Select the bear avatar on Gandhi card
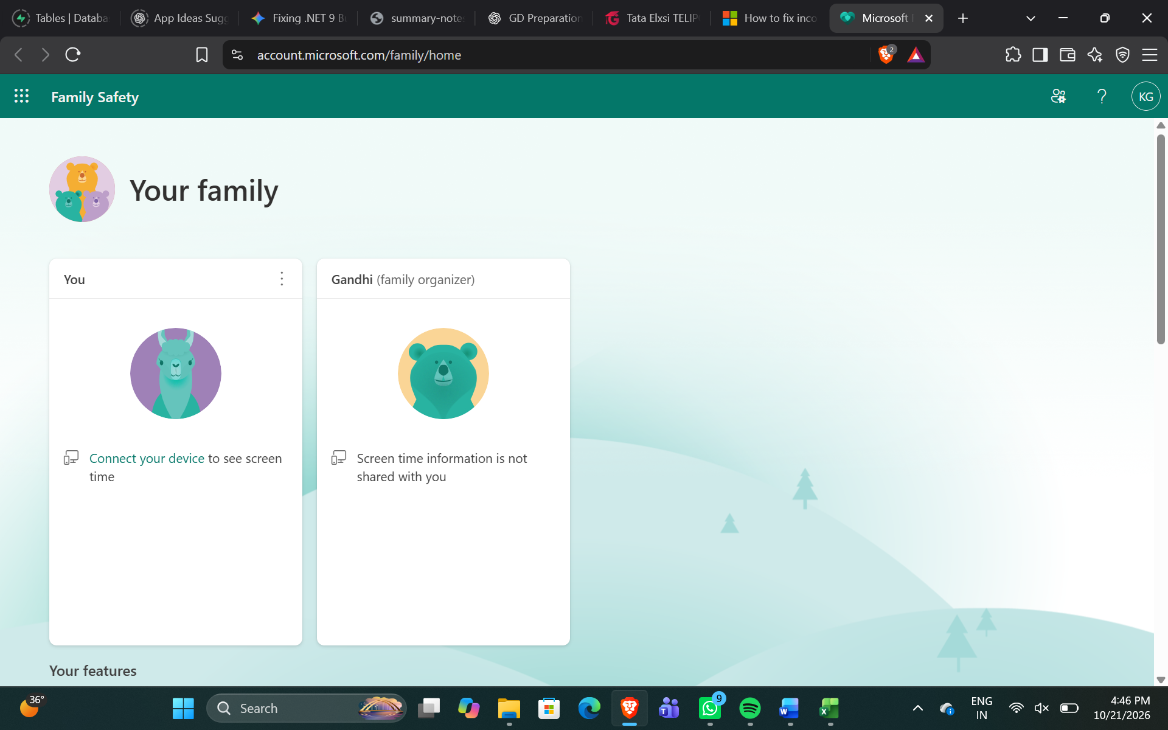 pos(443,374)
